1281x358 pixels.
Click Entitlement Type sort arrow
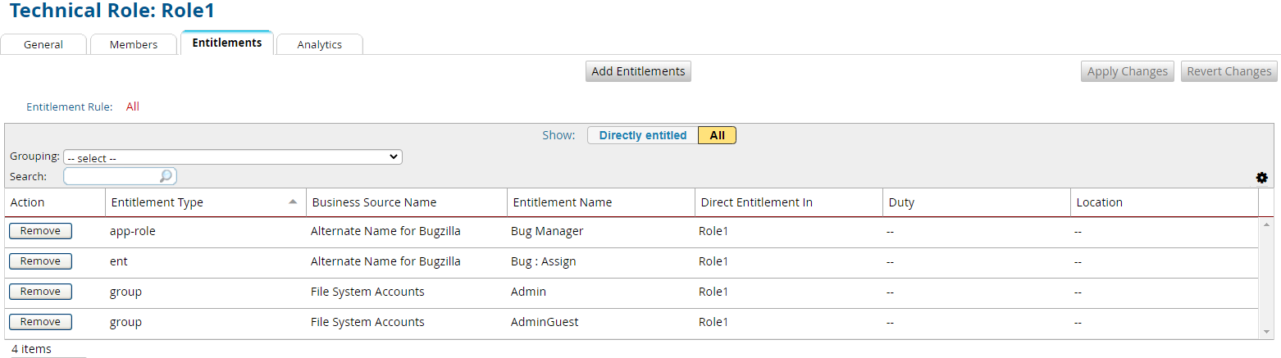point(293,202)
